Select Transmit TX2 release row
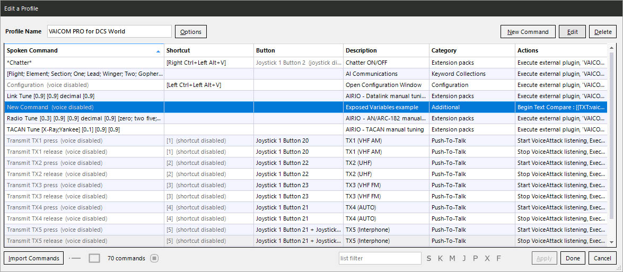This screenshot has width=623, height=272. 305,174
